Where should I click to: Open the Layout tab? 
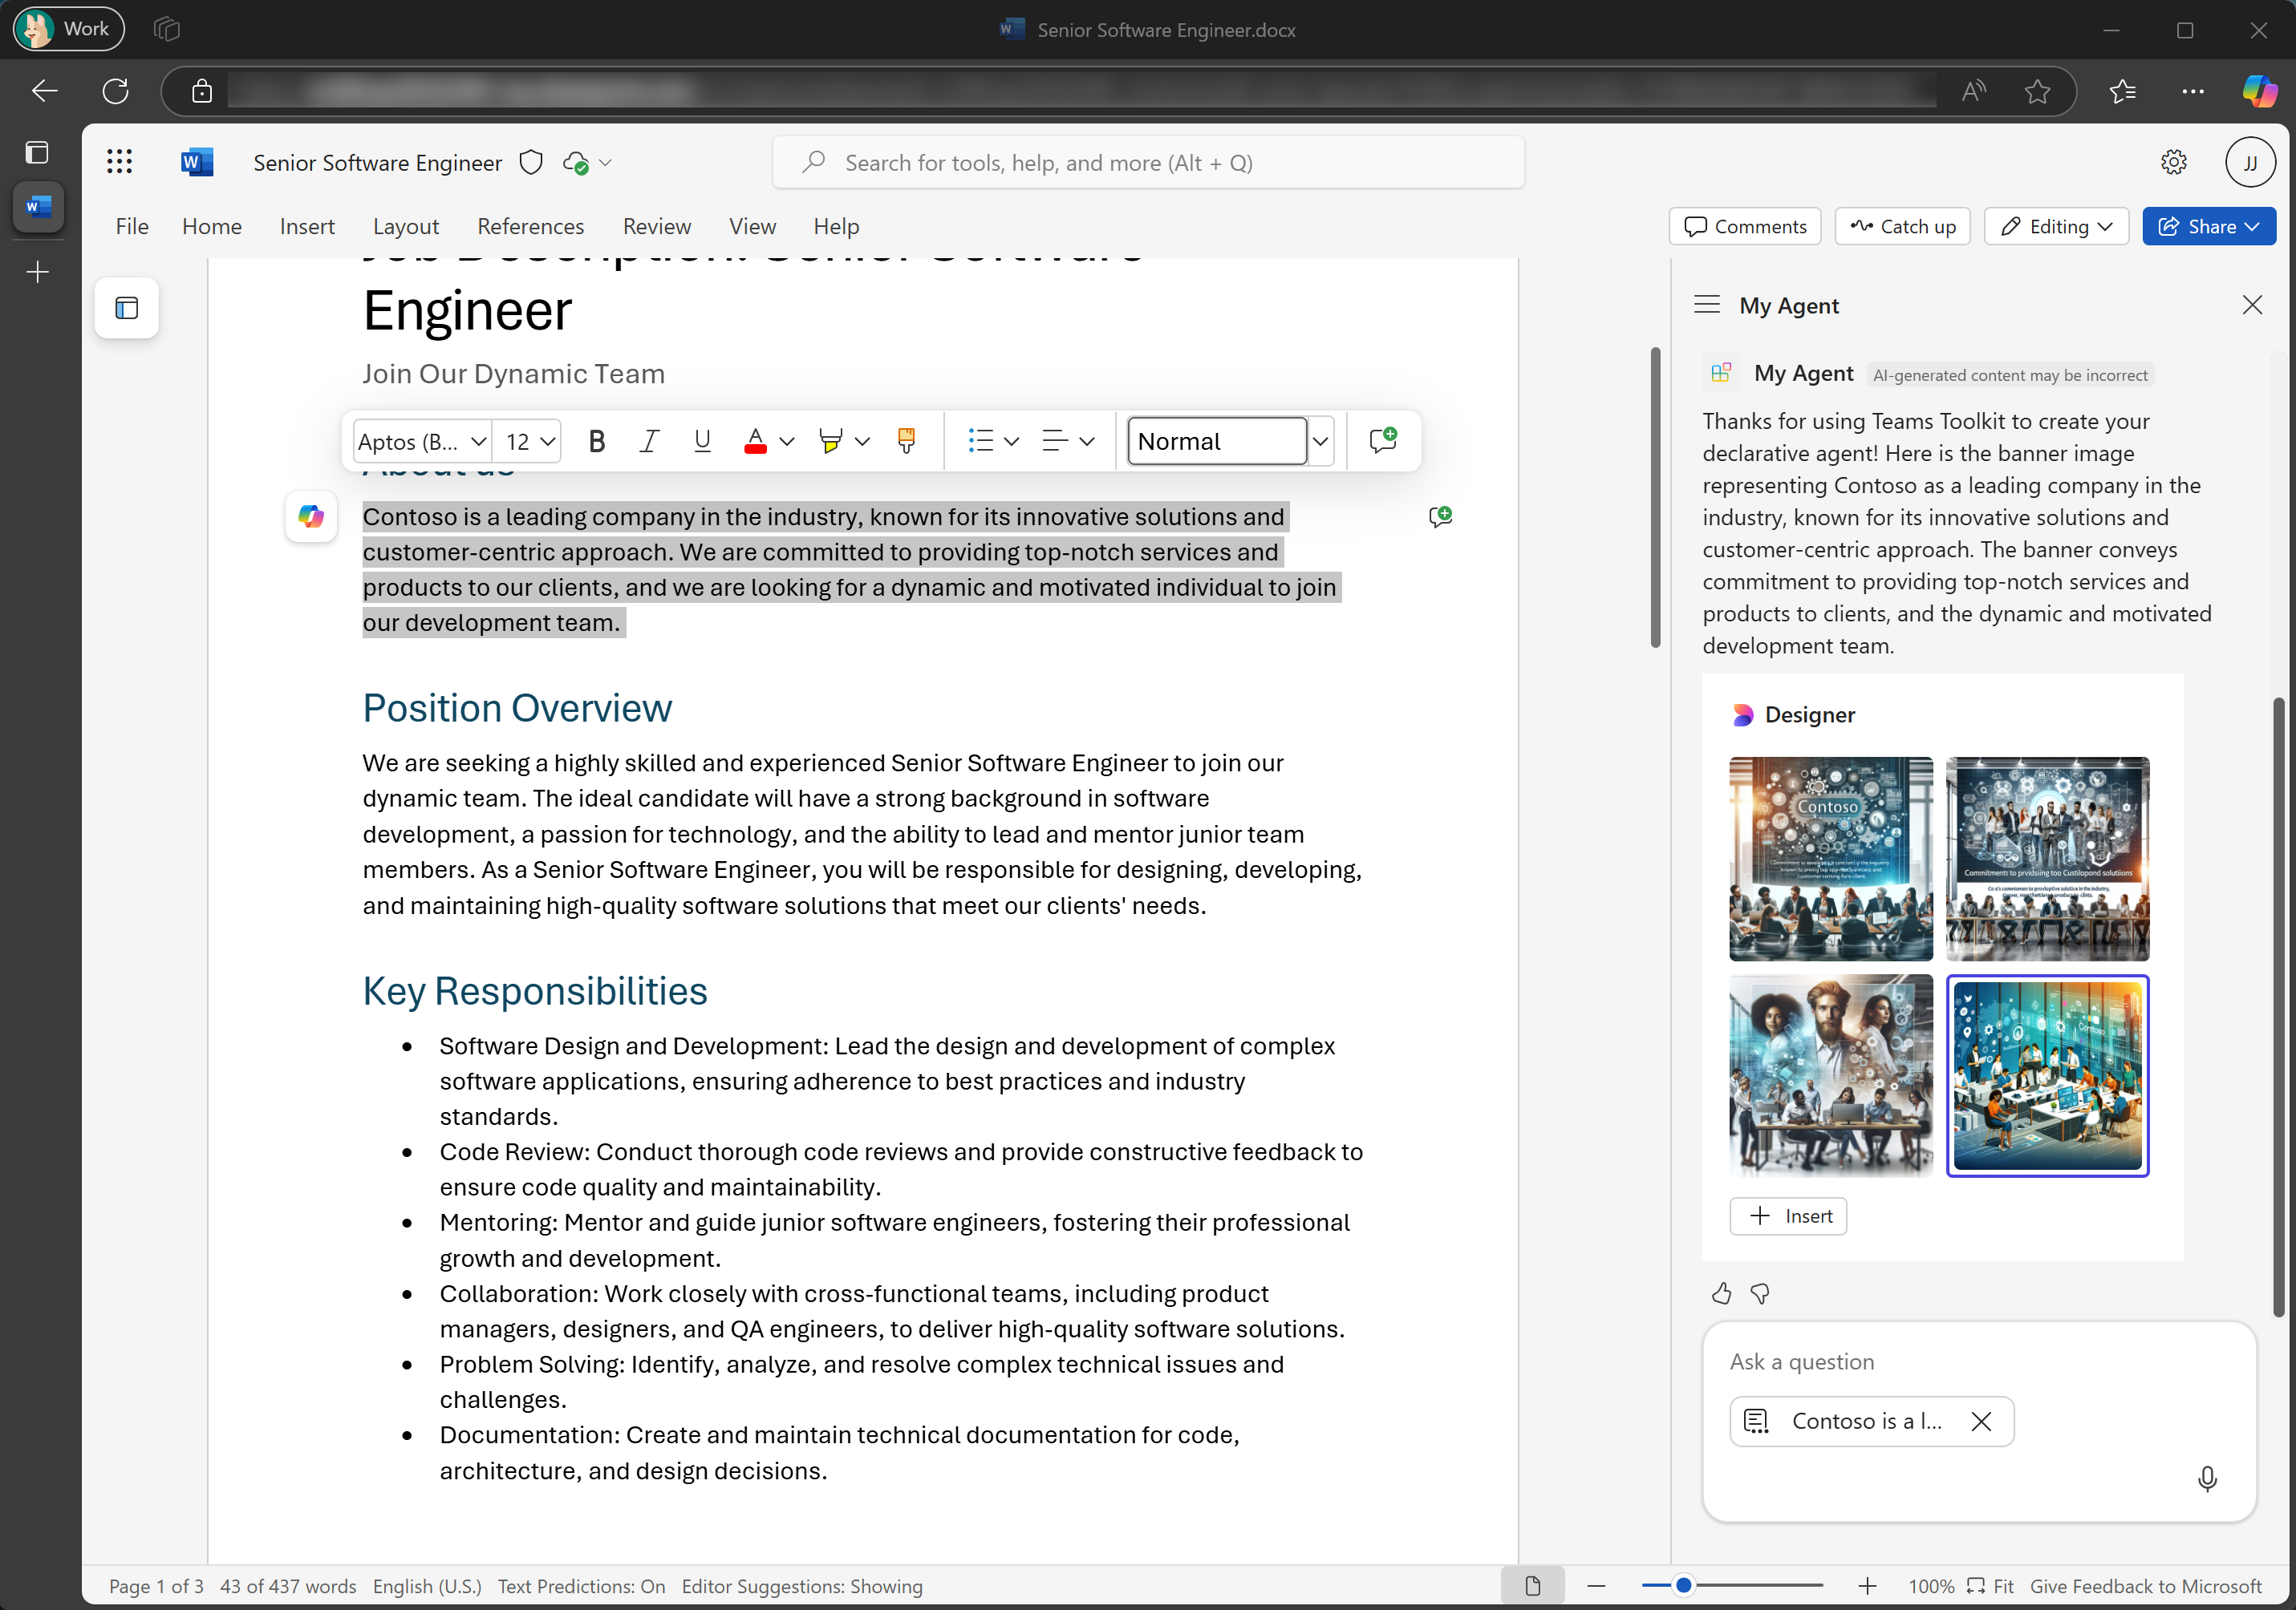tap(405, 227)
